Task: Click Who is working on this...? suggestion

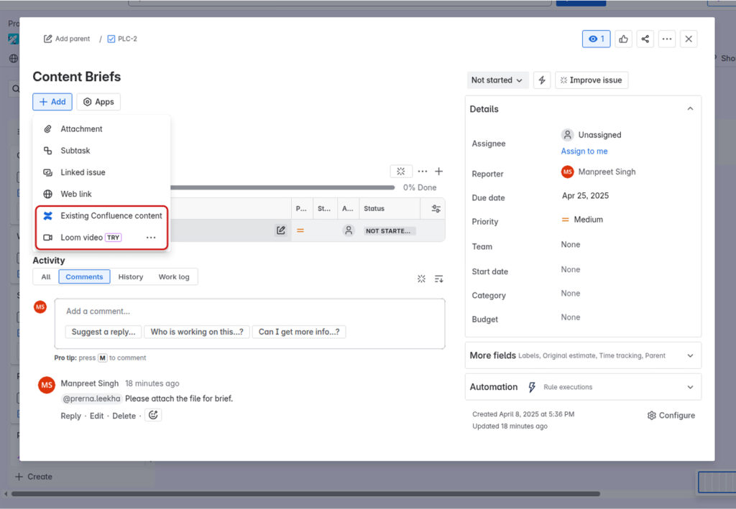Action: (x=197, y=332)
